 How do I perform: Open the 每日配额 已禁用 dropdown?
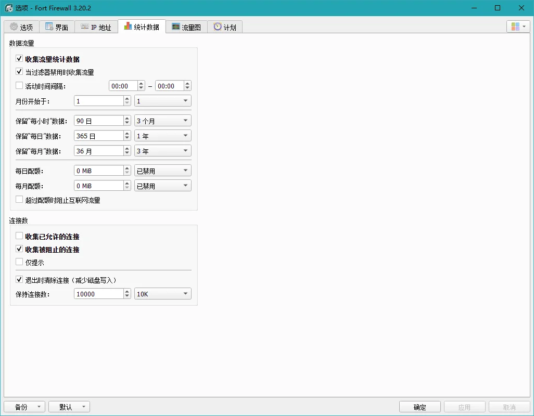pos(163,171)
